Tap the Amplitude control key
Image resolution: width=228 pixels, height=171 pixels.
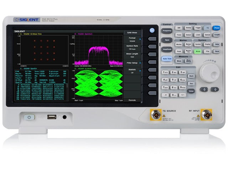tap(167, 50)
